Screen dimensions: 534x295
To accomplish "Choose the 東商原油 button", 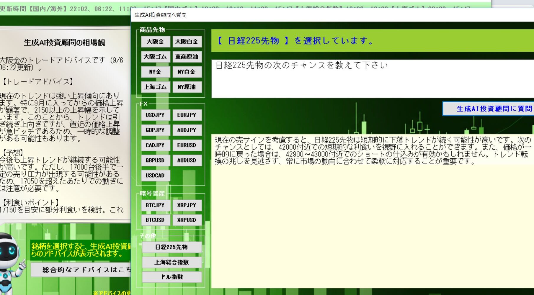I will [x=187, y=57].
